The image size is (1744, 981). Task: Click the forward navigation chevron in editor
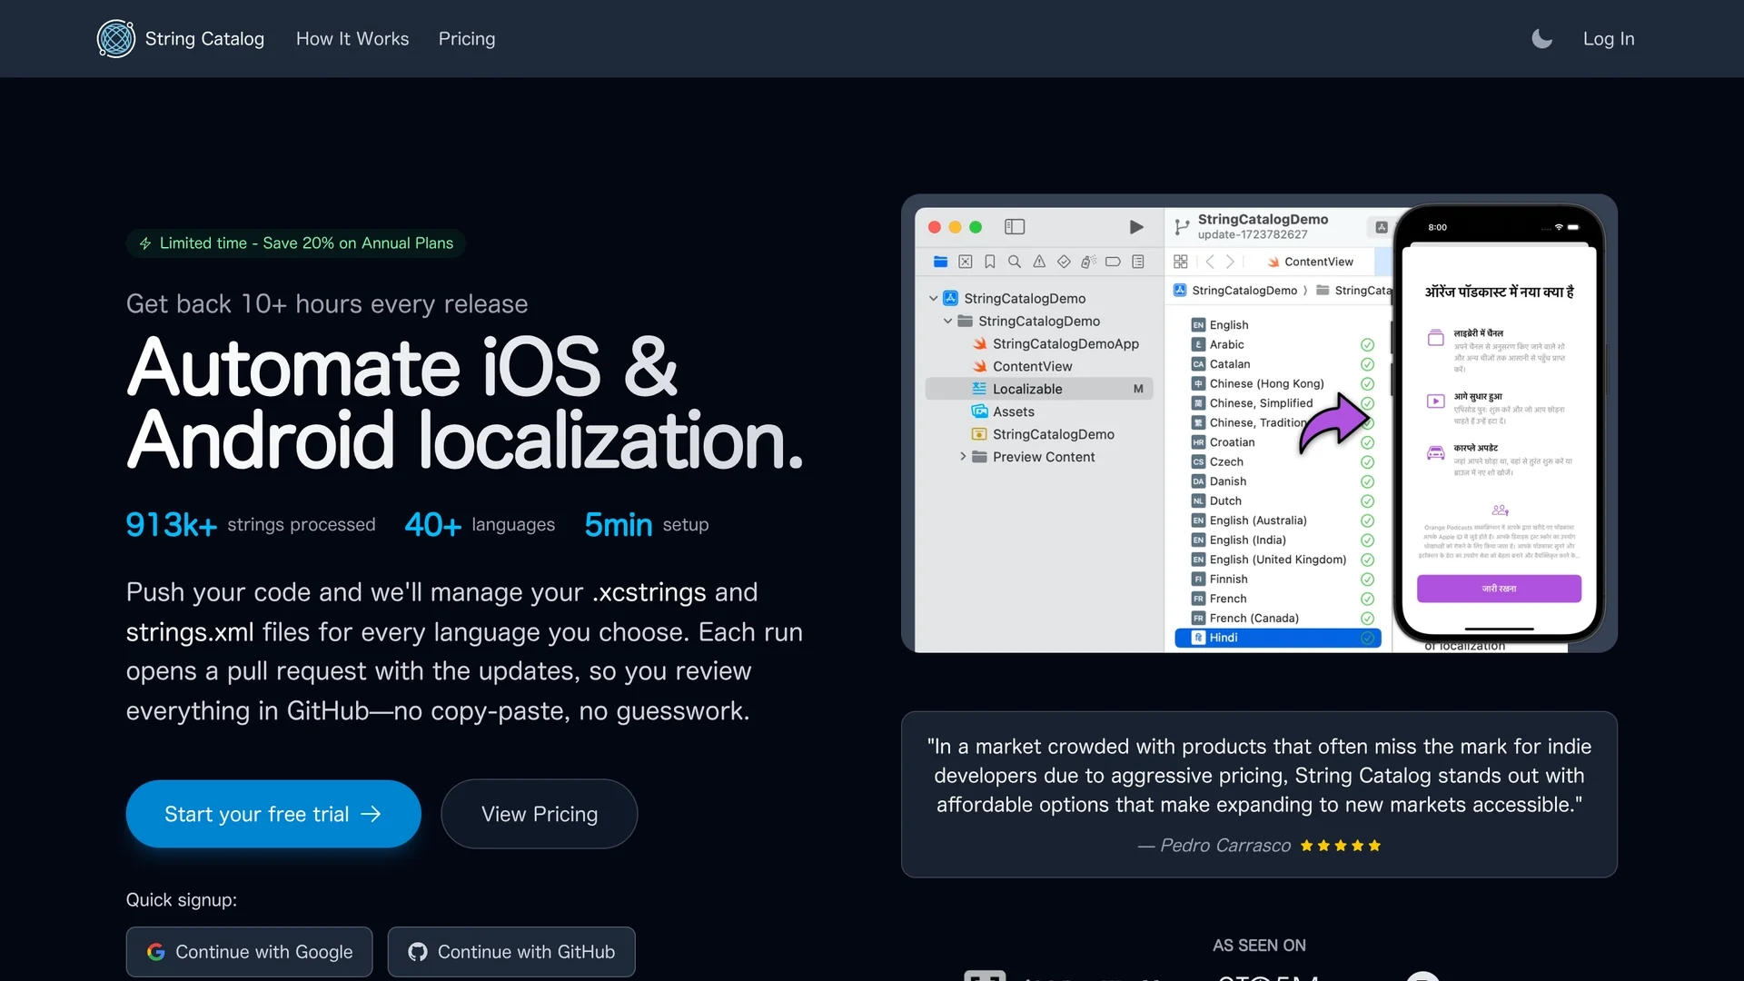tap(1230, 262)
